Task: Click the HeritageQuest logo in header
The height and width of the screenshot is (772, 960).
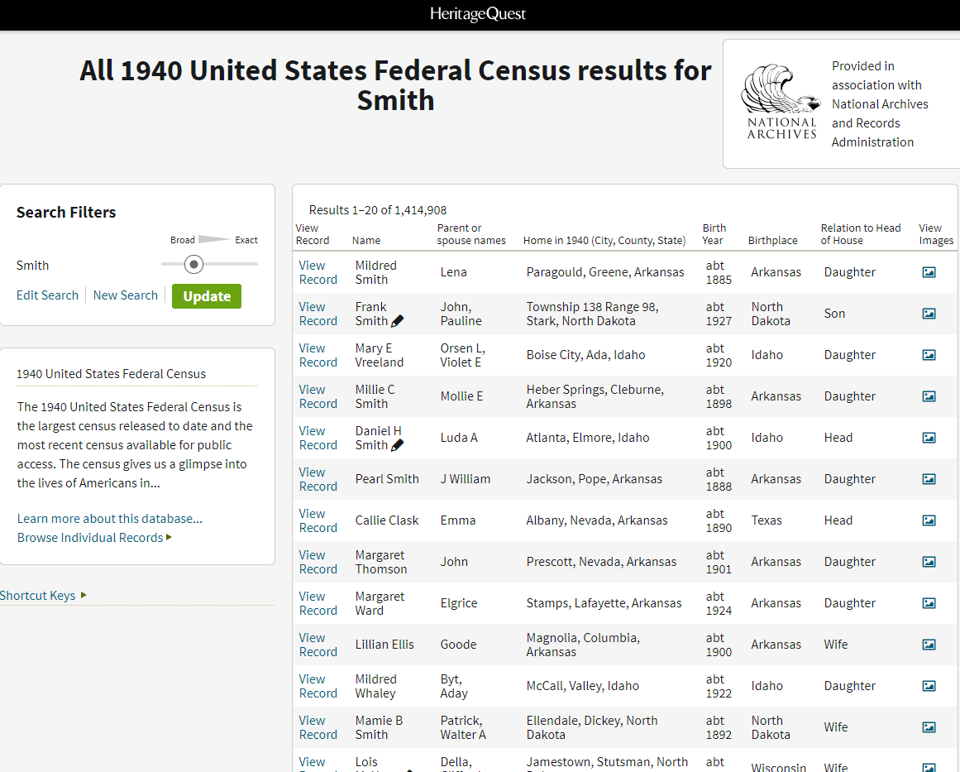Action: tap(478, 14)
